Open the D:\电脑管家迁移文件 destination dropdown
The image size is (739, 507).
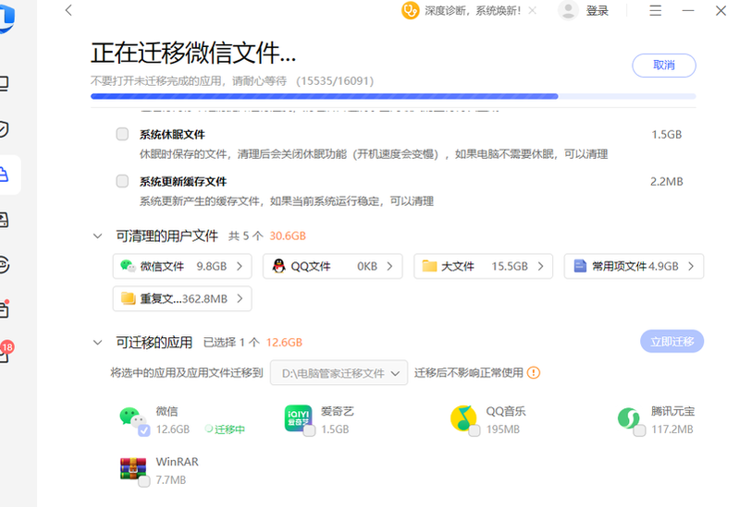pos(339,373)
